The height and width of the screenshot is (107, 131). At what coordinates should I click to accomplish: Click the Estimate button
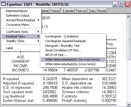click(68, 11)
